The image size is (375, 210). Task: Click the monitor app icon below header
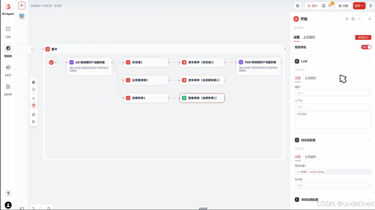(x=22, y=16)
